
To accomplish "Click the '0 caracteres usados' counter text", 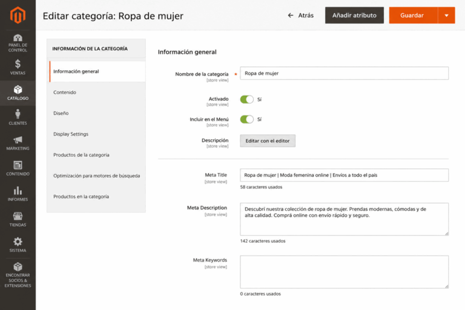I will pos(260,294).
